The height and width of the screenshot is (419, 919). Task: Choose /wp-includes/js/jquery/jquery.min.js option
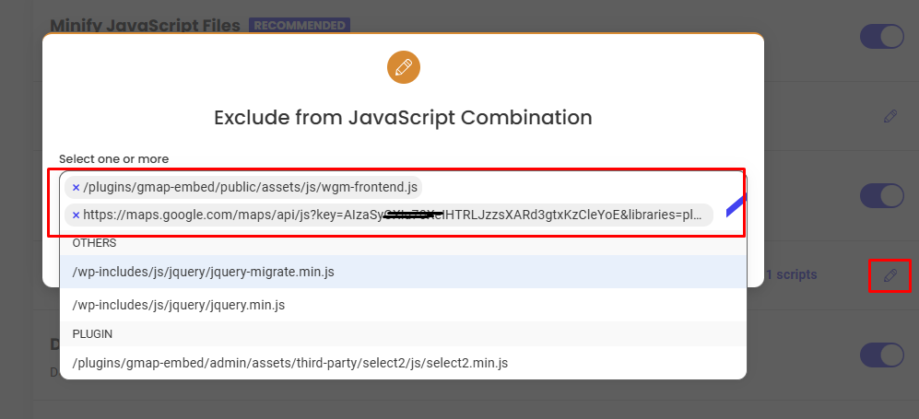pos(179,304)
